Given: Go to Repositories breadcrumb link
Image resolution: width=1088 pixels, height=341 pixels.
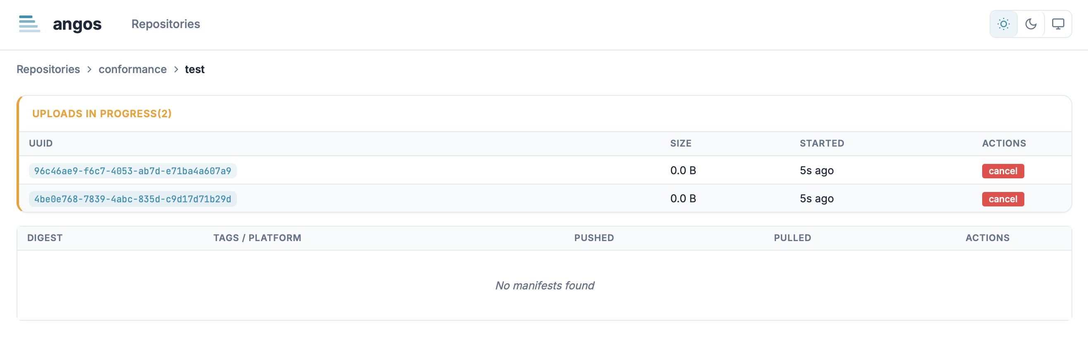Looking at the screenshot, I should point(48,69).
